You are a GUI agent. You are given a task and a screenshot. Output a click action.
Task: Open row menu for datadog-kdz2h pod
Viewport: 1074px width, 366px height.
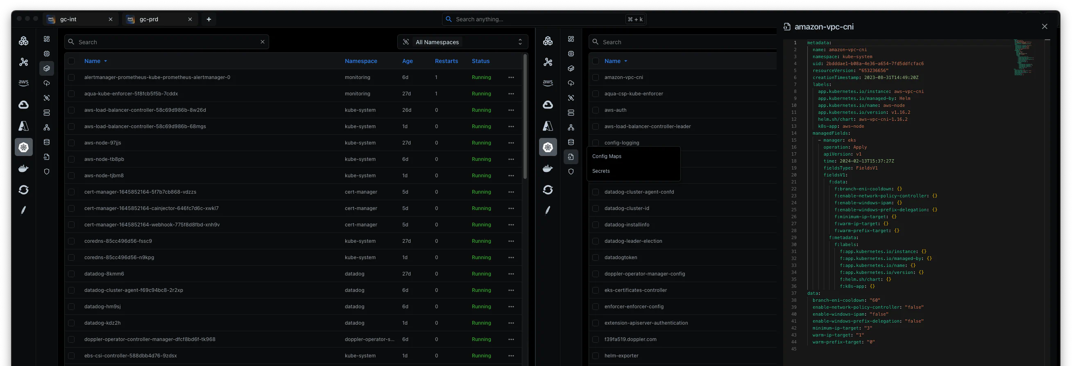[x=511, y=323]
